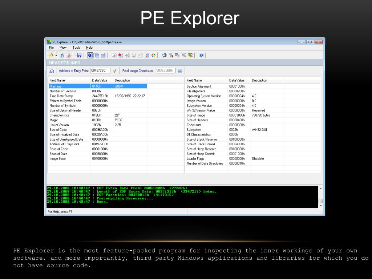The width and height of the screenshot is (372, 279).
Task: Click the overlapping windows tool icon
Action: (177, 55)
